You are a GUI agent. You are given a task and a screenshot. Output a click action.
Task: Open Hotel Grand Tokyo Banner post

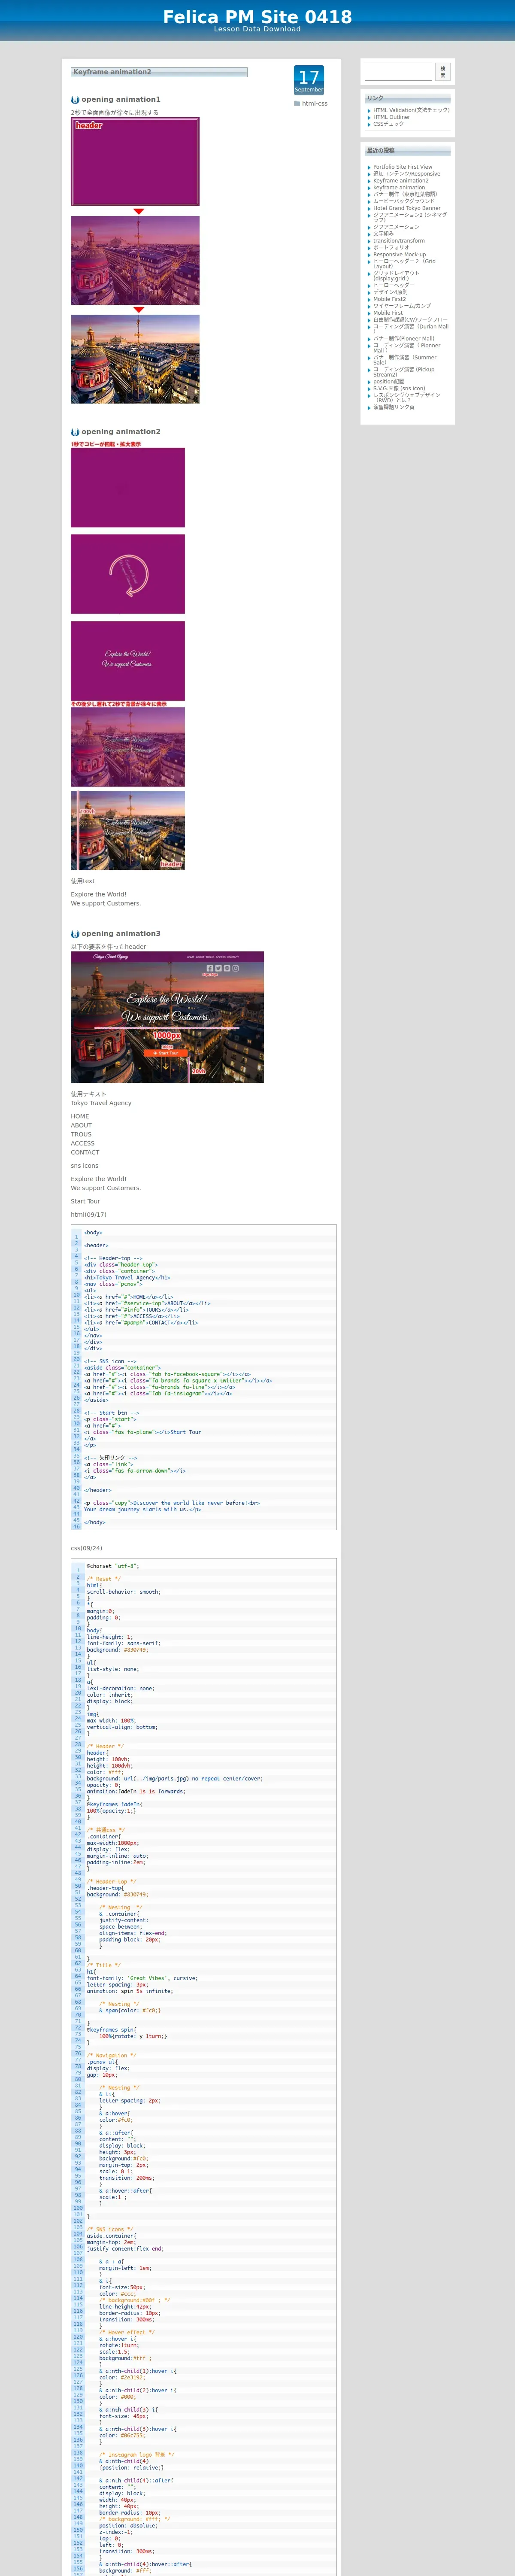[x=406, y=208]
